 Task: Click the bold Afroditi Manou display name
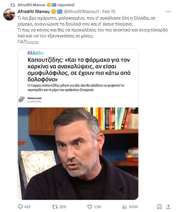click(x=34, y=12)
